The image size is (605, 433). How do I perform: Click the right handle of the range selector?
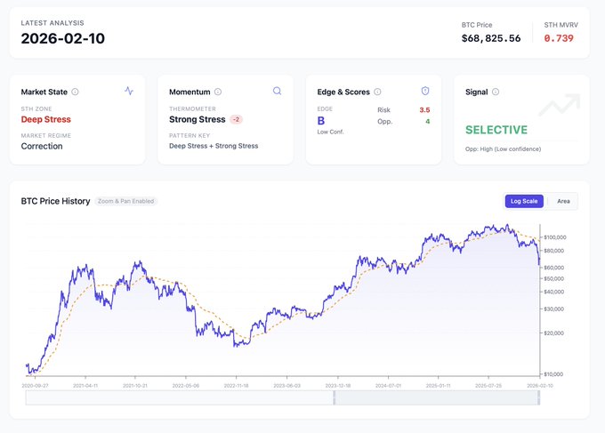point(539,398)
